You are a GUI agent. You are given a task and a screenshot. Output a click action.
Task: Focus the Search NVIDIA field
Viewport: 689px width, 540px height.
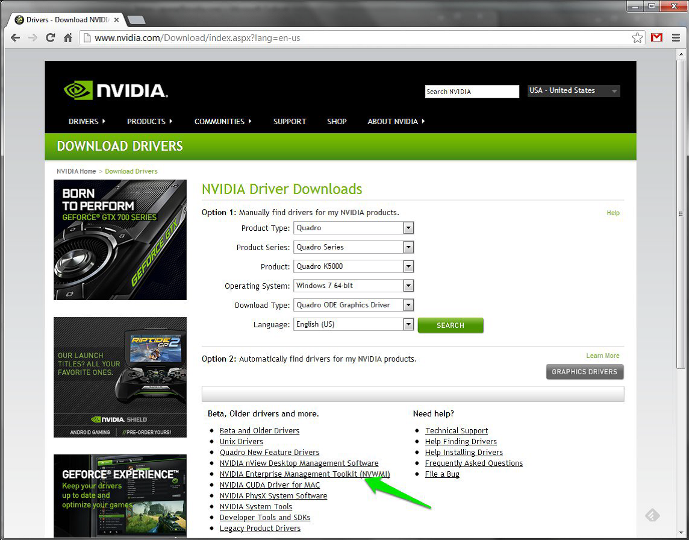coord(472,92)
